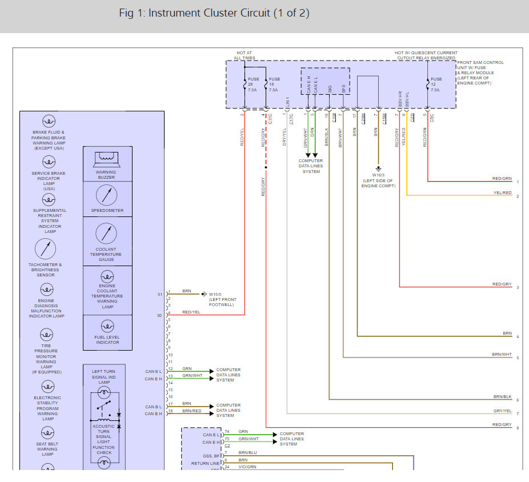This screenshot has width=529, height=482.
Task: Click the C20M connector label
Action: [x=363, y=119]
